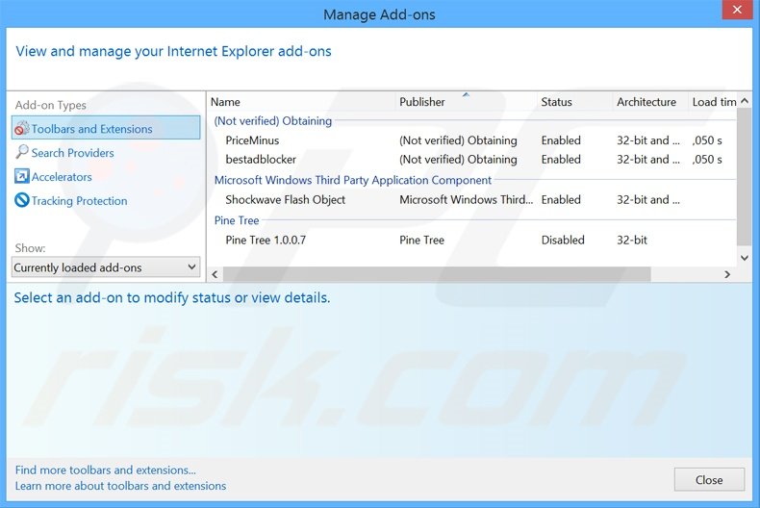The width and height of the screenshot is (760, 508).
Task: Open the Show add-ons dropdown
Action: point(106,267)
